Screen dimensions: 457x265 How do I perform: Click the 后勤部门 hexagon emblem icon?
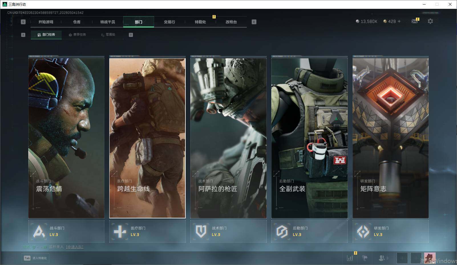[x=282, y=231]
